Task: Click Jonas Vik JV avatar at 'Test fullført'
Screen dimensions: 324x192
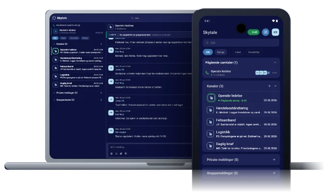Action: pyautogui.click(x=111, y=99)
